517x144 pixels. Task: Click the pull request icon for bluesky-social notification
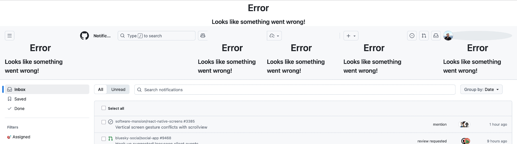point(111,139)
